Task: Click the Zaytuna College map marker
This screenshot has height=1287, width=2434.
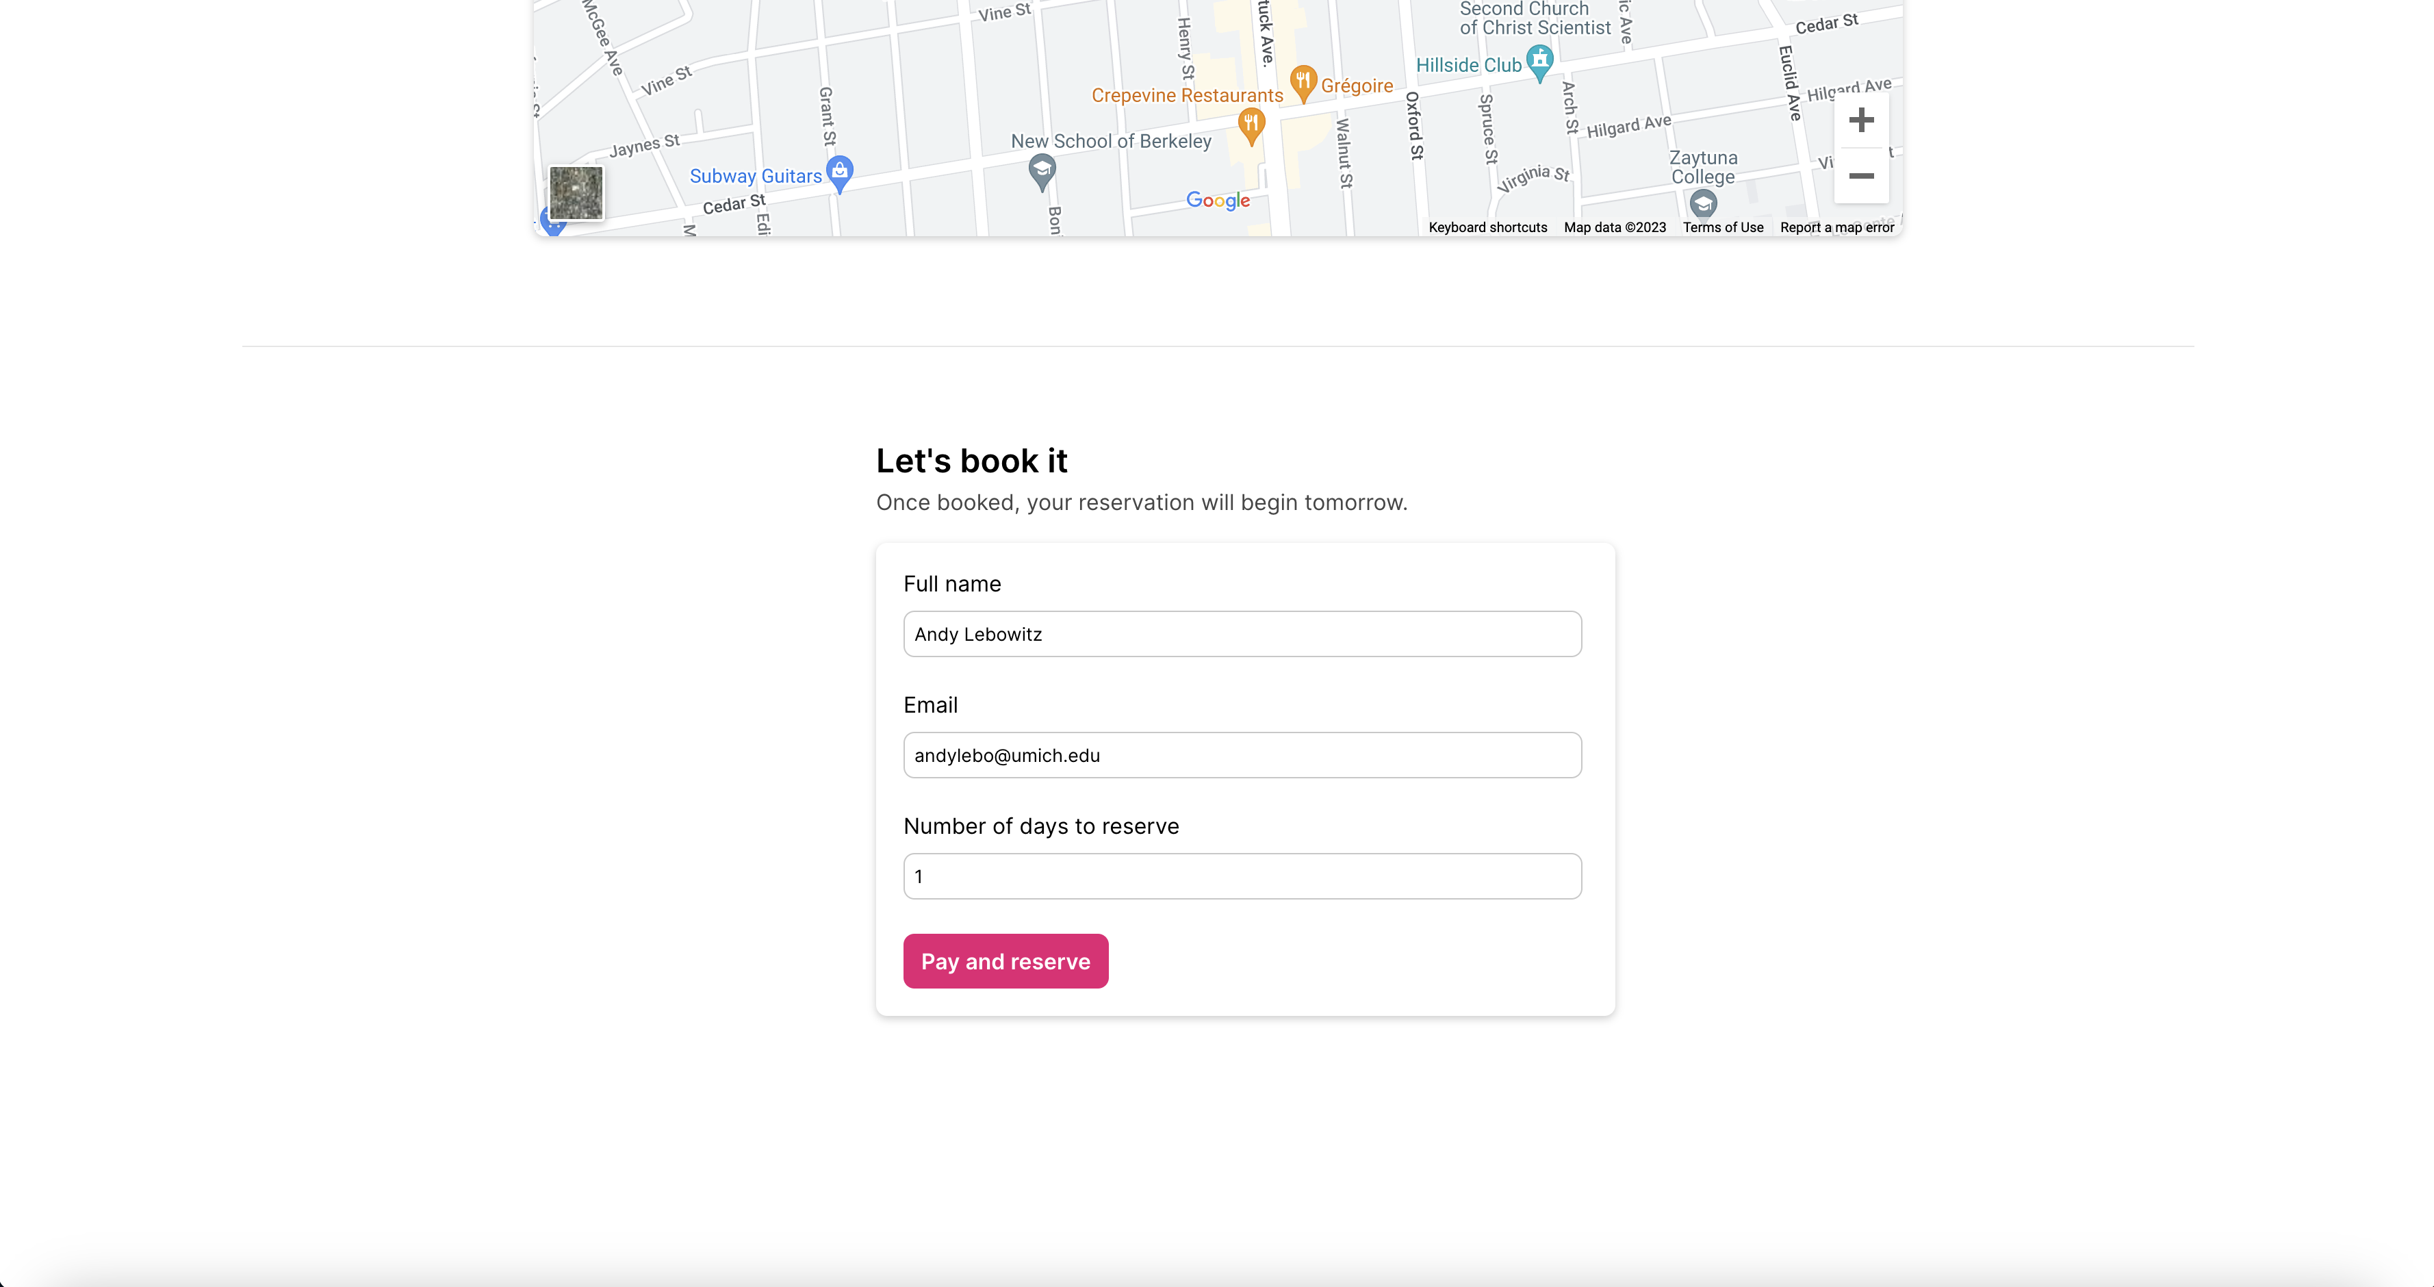Action: pyautogui.click(x=1703, y=202)
